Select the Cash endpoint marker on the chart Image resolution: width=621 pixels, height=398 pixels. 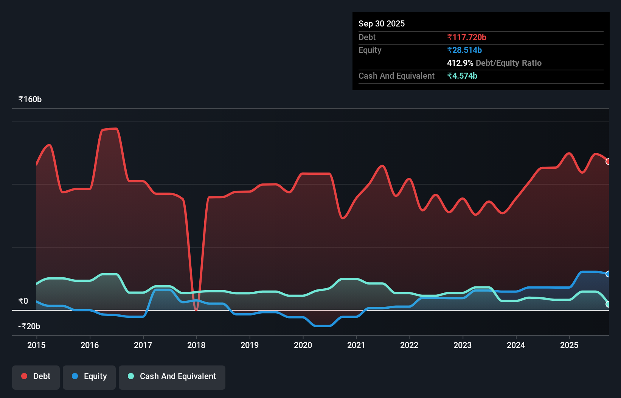pyautogui.click(x=608, y=304)
